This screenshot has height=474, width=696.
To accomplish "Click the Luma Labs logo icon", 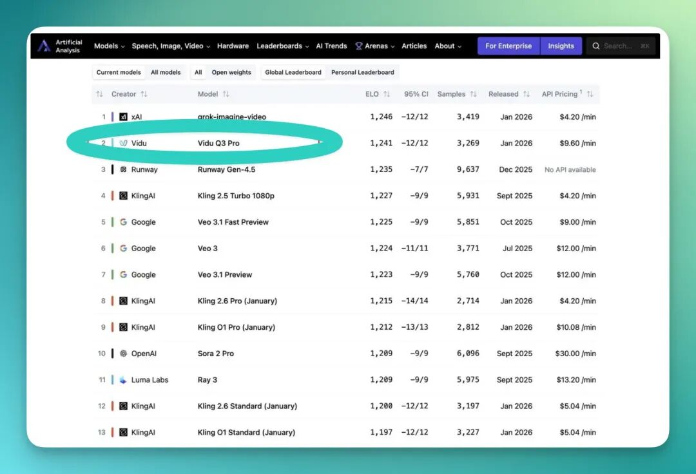I will point(123,379).
